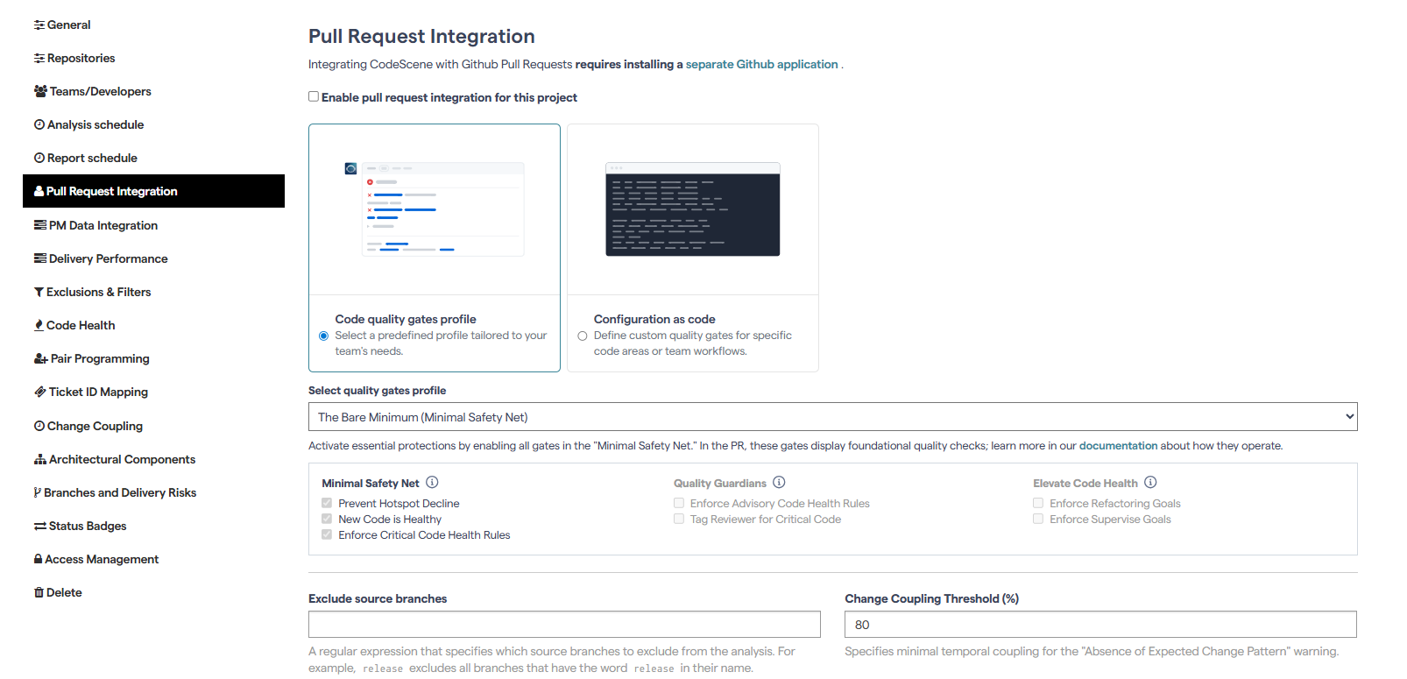Open PM Data Integration in the sidebar
The image size is (1407, 679).
[103, 226]
